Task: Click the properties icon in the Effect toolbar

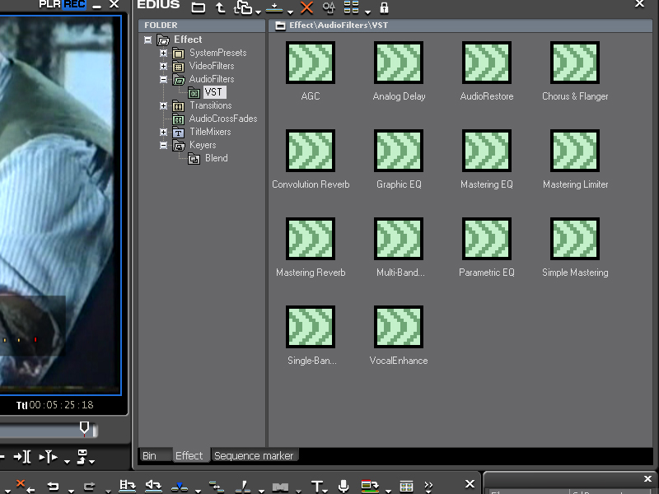Action: [x=329, y=8]
